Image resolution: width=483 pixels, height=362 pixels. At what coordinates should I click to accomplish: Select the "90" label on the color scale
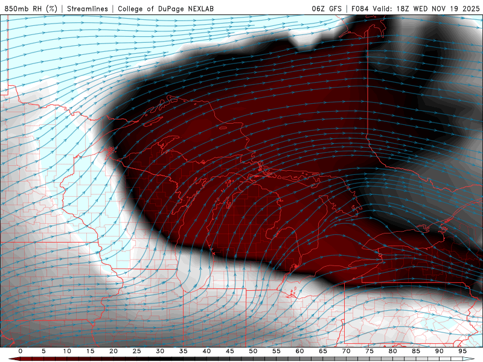pyautogui.click(x=439, y=351)
